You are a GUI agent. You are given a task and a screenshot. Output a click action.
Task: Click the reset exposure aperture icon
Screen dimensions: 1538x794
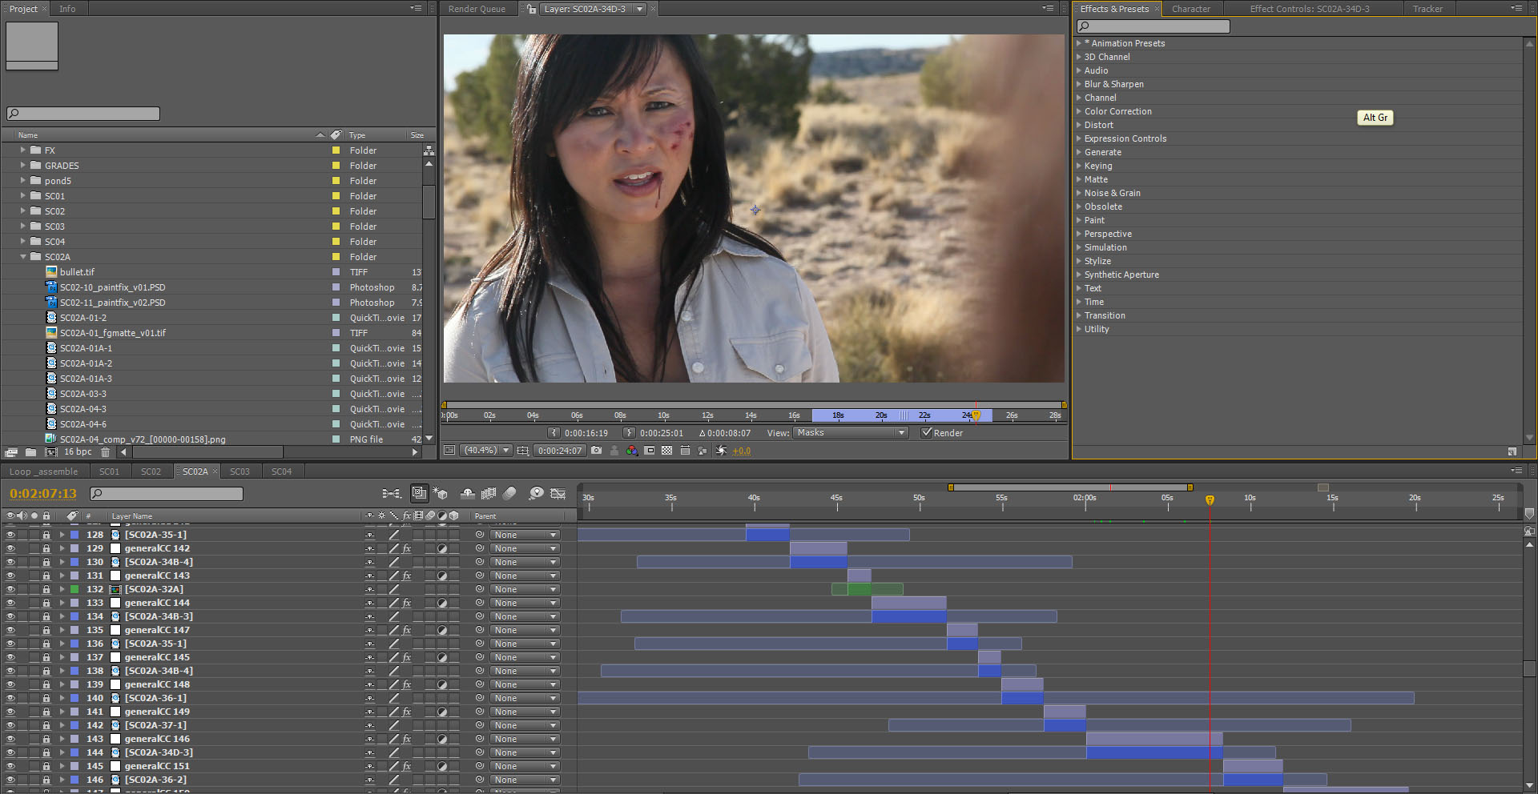(x=721, y=451)
